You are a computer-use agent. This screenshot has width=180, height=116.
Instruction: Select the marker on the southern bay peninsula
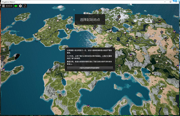click(x=88, y=106)
